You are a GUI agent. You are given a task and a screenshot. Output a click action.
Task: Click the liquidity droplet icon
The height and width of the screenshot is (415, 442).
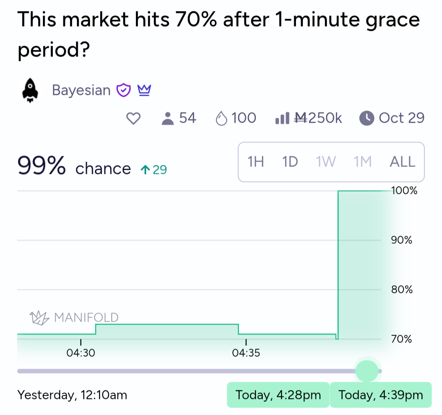[221, 119]
